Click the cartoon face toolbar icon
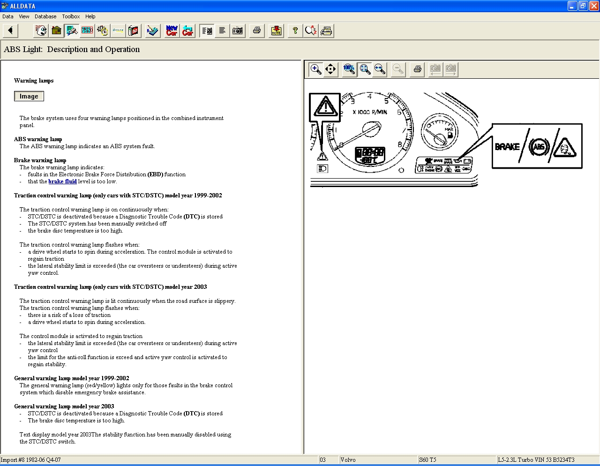This screenshot has width=600, height=466. coord(41,31)
